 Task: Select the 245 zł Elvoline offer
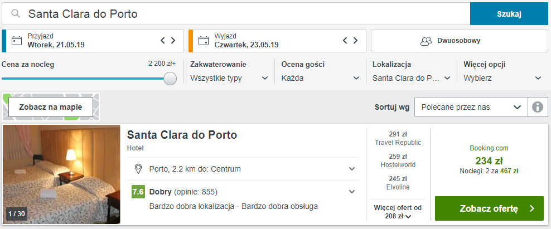pos(398,183)
